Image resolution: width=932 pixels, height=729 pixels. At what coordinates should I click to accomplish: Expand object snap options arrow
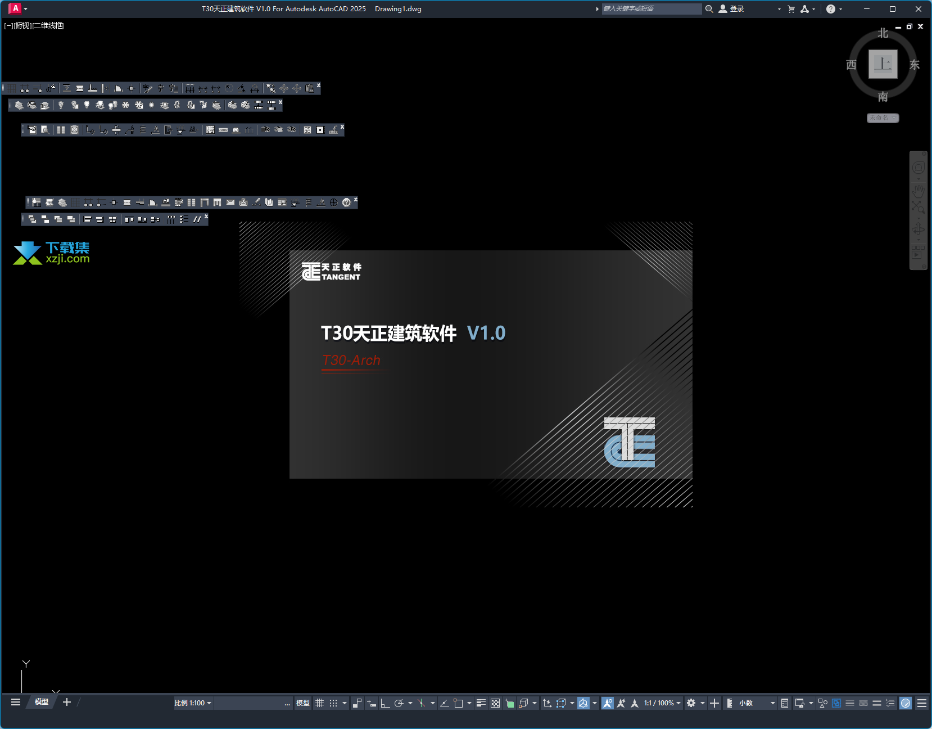coord(469,703)
